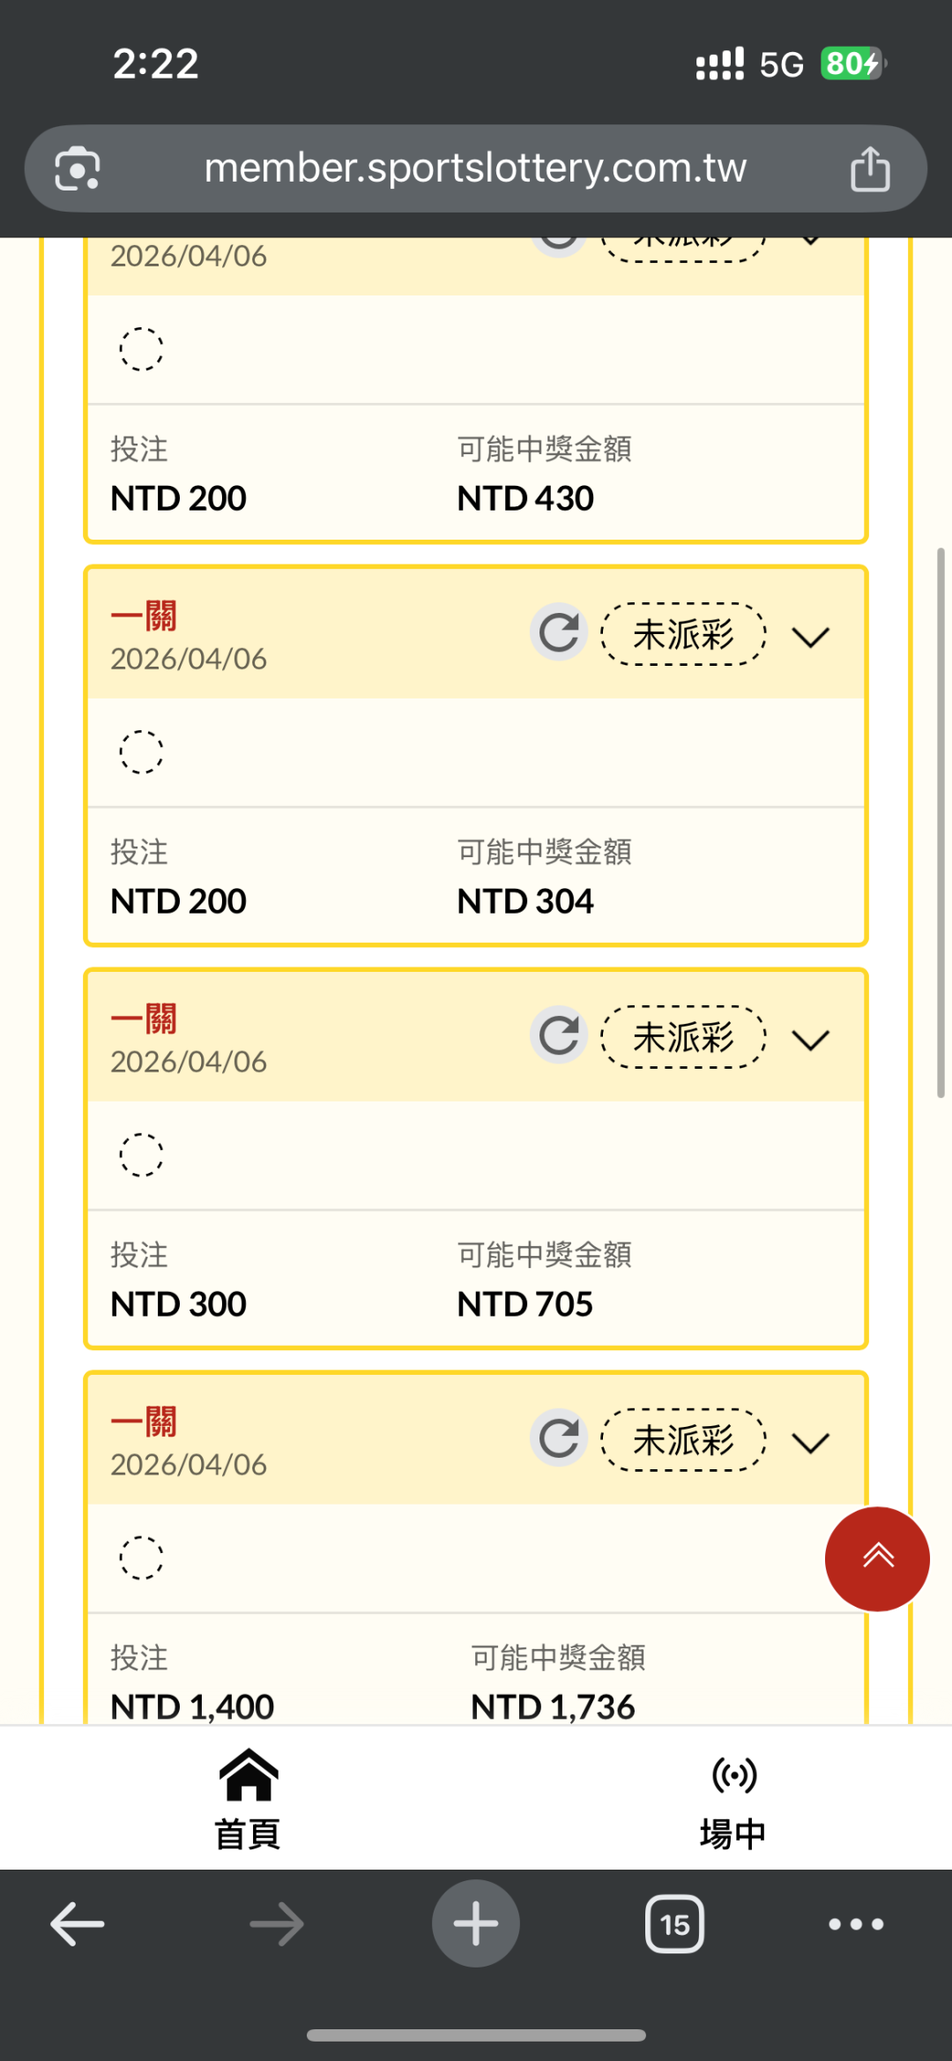Tap the 未派彩 status on NTD 304 bet
Screen dimensions: 952x2061
coord(683,634)
